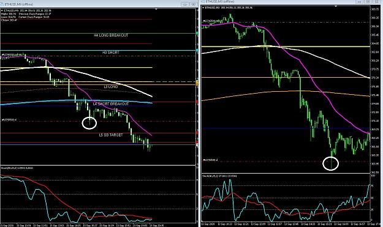Image resolution: width=383 pixels, height=227 pixels.
Task: Click the cyan H3 price tag on M9 price scale
Action: click(x=197, y=50)
